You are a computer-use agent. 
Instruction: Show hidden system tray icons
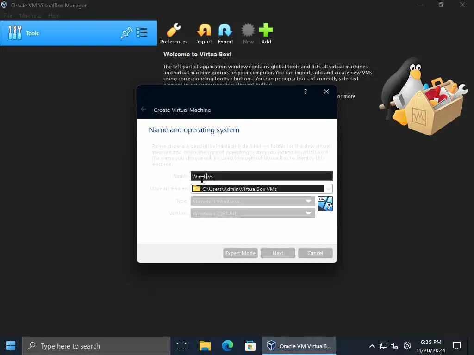372,346
